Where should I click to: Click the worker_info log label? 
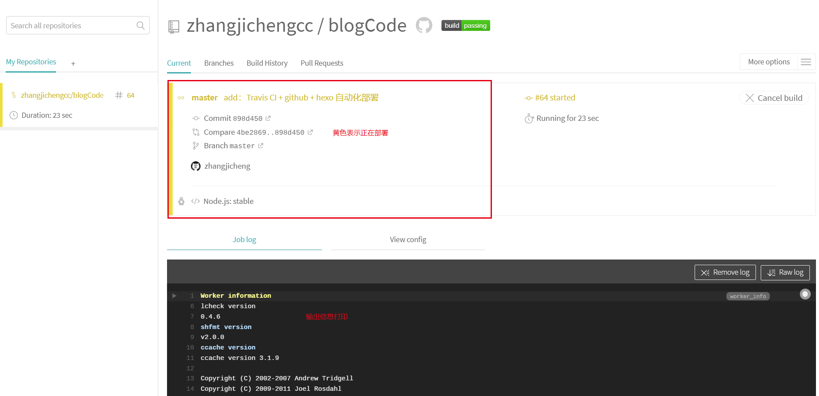pyautogui.click(x=748, y=296)
